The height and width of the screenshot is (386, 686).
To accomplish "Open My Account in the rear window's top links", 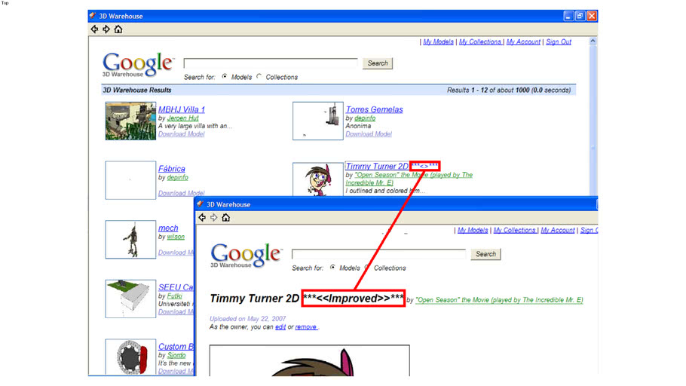I will click(523, 42).
